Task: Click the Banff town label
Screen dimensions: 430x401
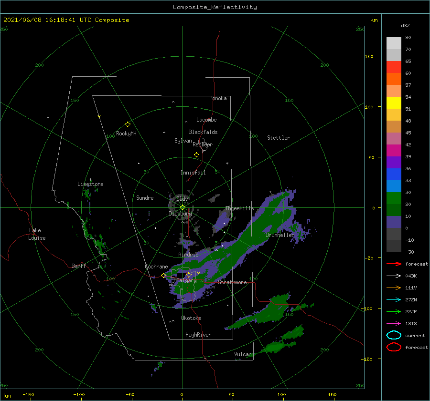Action: click(79, 266)
